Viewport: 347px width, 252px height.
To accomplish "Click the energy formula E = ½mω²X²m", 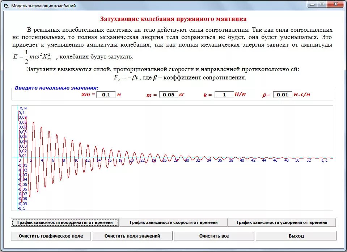I will (x=32, y=57).
